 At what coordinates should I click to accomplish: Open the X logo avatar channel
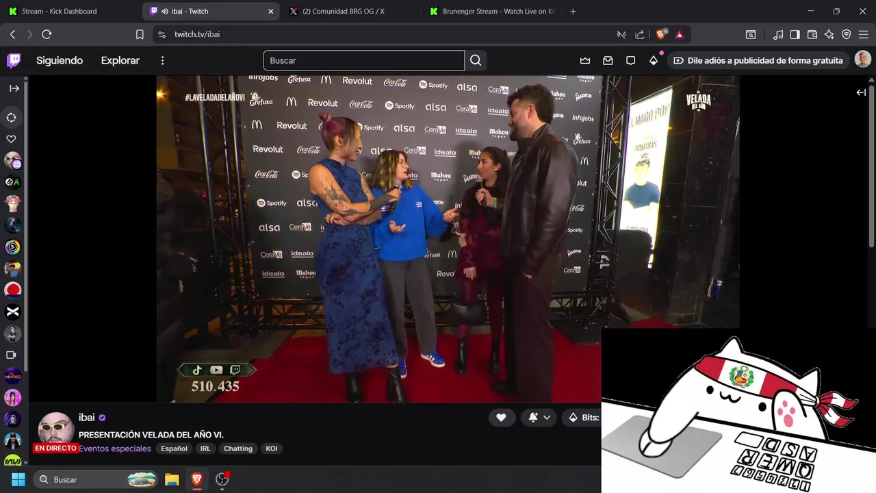[x=12, y=312]
